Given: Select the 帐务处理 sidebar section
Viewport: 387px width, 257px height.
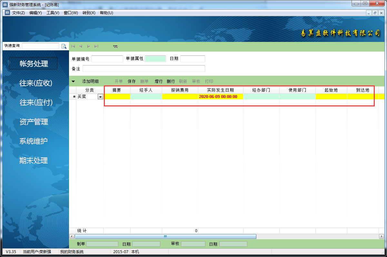Looking at the screenshot, I should pos(33,64).
